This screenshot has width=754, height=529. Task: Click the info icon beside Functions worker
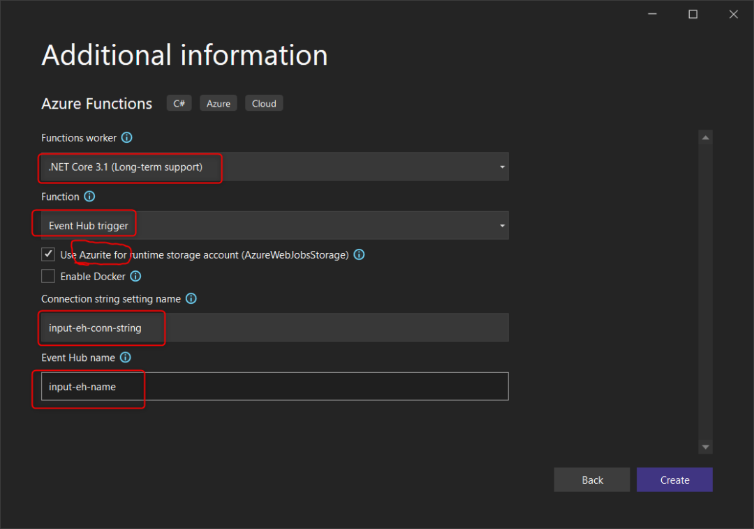[x=127, y=138]
